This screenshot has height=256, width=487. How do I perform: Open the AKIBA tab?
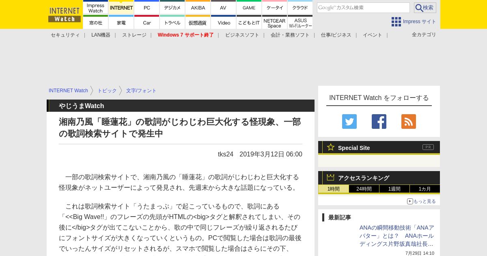198,7
